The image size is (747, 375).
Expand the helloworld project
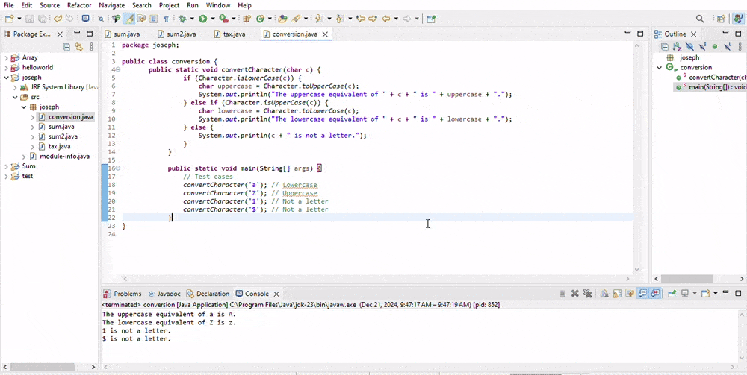click(6, 68)
